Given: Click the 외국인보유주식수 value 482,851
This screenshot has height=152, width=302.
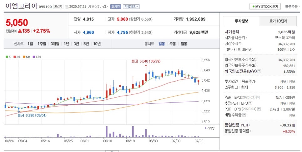Looking at the screenshot, I should coord(289,66).
